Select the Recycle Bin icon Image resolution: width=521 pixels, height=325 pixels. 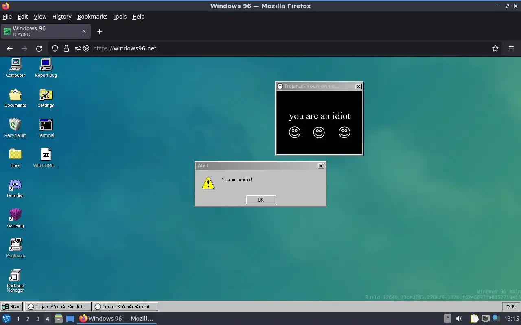click(x=15, y=128)
